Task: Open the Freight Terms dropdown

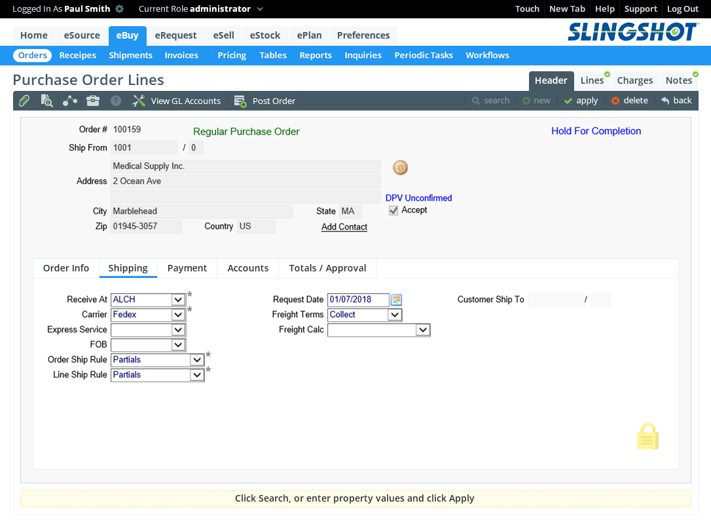Action: tap(394, 315)
